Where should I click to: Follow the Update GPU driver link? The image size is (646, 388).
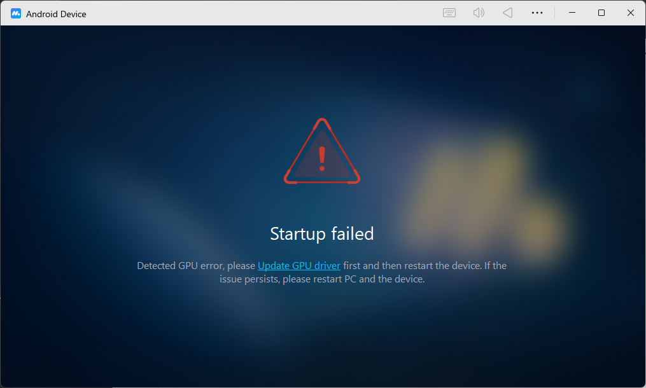(x=299, y=266)
